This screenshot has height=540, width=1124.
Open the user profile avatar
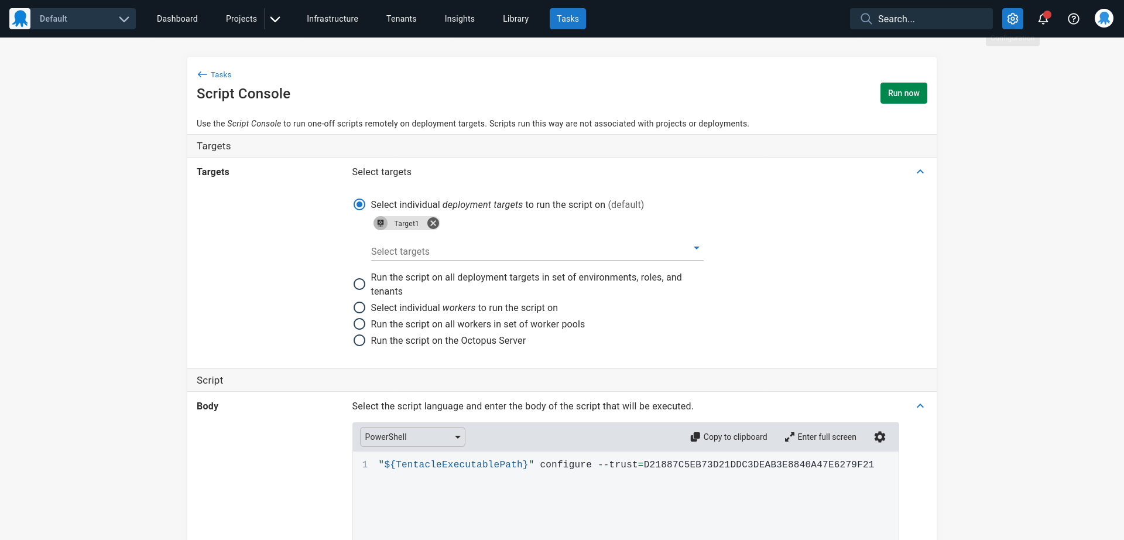[x=1104, y=19]
